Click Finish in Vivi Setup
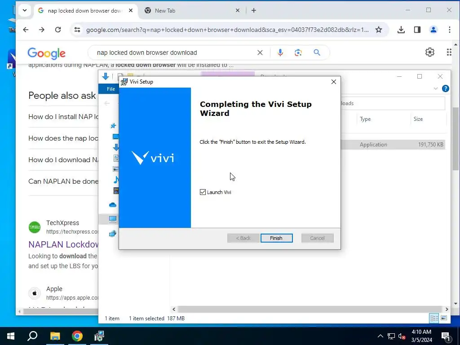Screen dimensions: 460x345 click(x=276, y=238)
